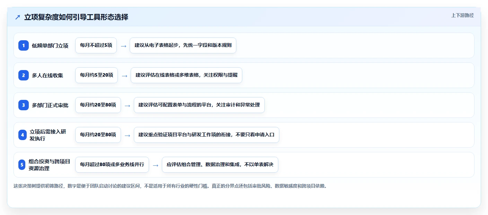
Task: Click the number 3 step badge
Action: [x=24, y=105]
